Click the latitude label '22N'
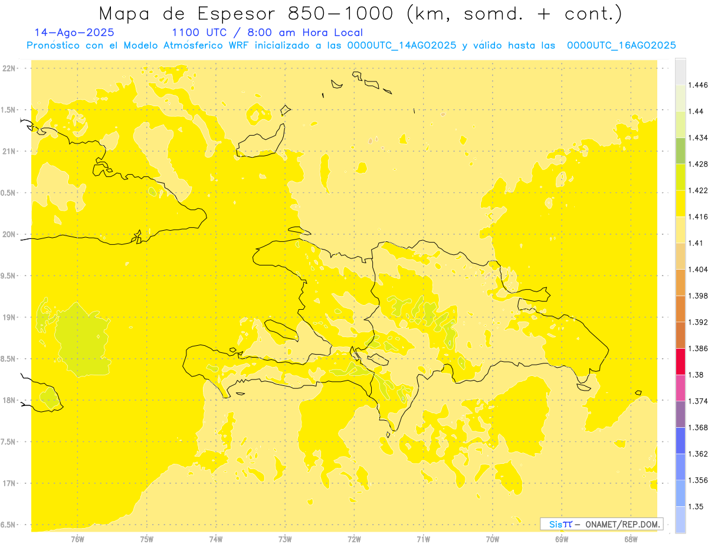This screenshot has height=547, width=708. point(9,68)
